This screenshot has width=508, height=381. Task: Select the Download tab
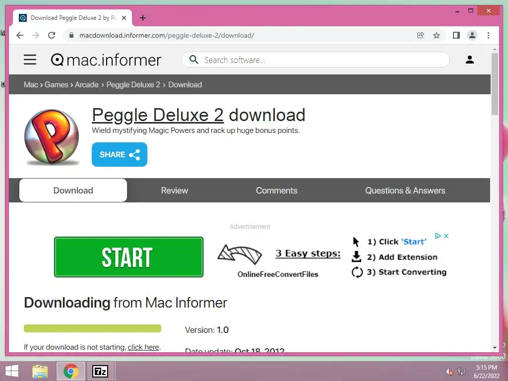click(x=73, y=190)
